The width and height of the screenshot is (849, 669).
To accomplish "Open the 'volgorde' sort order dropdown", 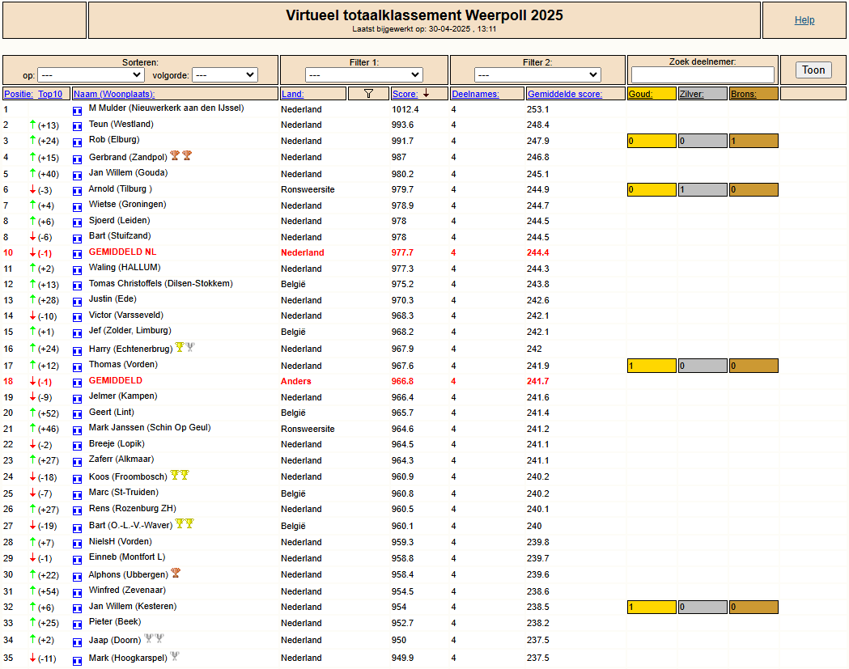I will click(x=224, y=75).
